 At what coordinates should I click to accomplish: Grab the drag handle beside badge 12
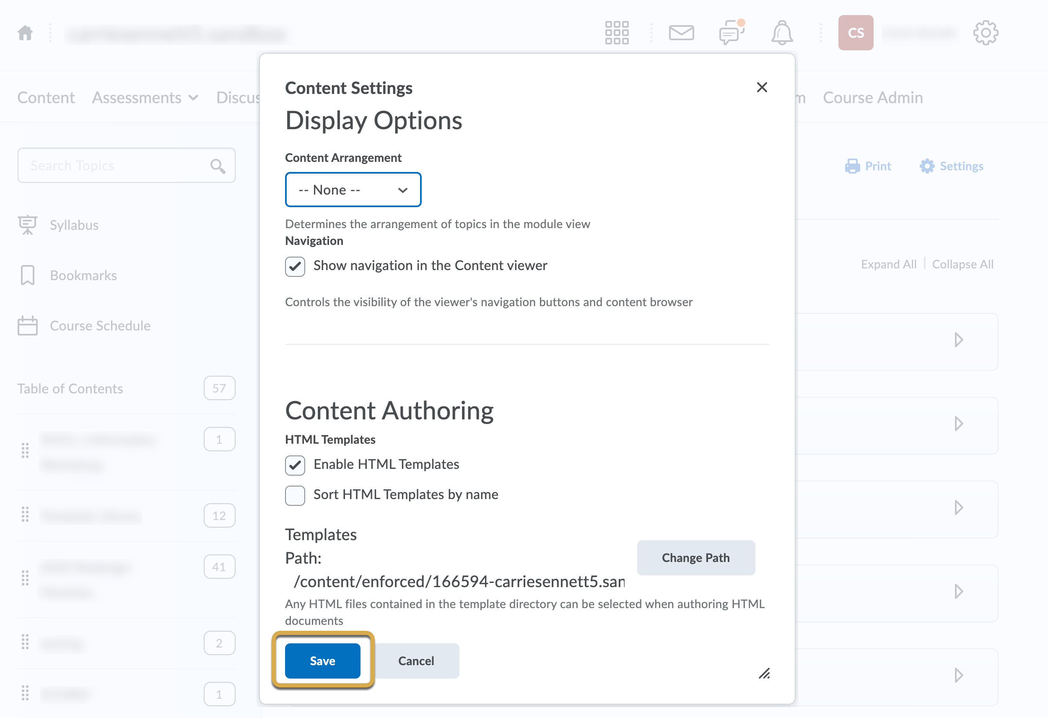pos(25,515)
